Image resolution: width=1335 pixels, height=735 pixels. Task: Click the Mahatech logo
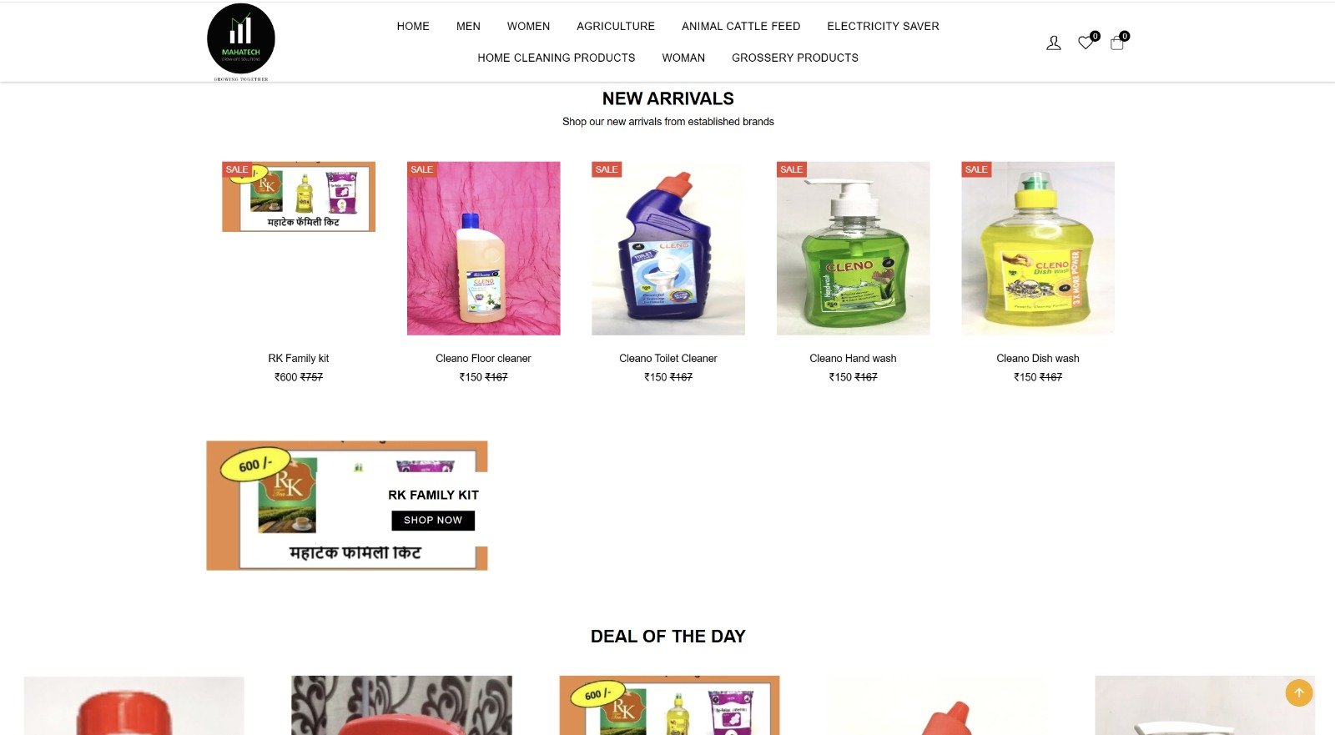pyautogui.click(x=241, y=42)
